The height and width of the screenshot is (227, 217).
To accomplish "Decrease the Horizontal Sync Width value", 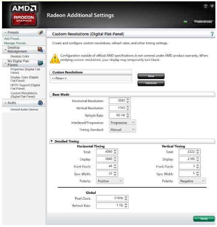I will (115, 175).
